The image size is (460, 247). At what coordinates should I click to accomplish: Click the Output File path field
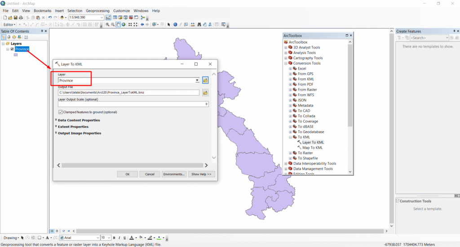point(128,93)
